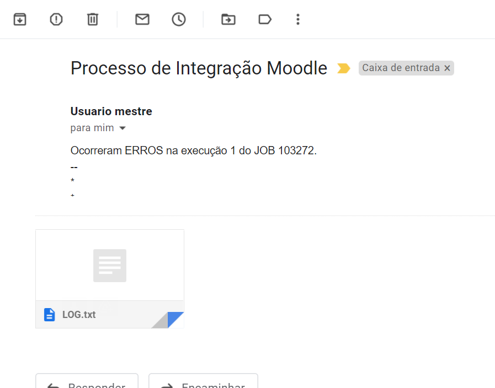Open the three-dot more options menu
The height and width of the screenshot is (388, 495).
(298, 19)
